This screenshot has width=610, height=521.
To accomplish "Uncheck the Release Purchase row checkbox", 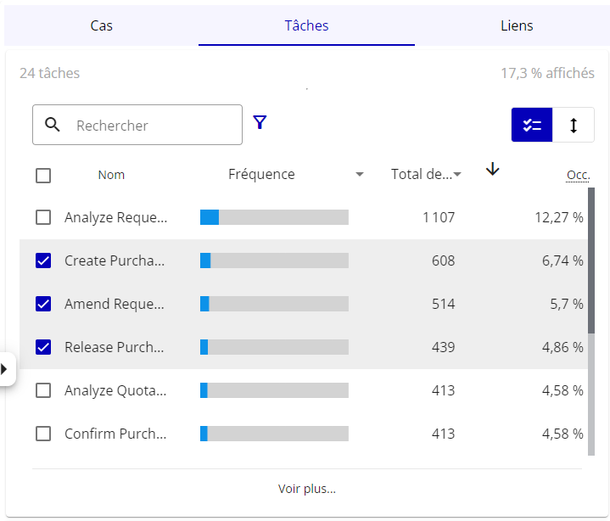I will point(43,347).
